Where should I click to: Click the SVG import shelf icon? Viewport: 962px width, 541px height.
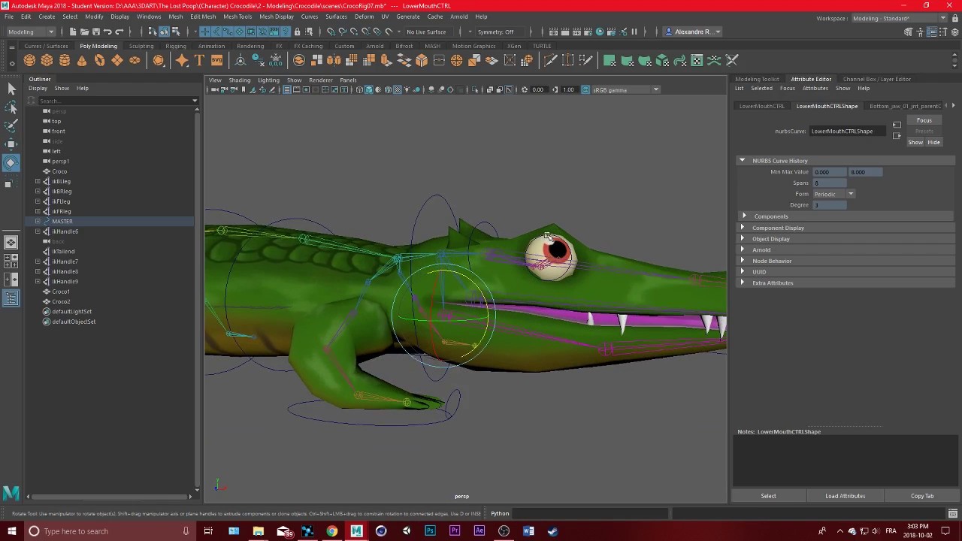(x=216, y=61)
